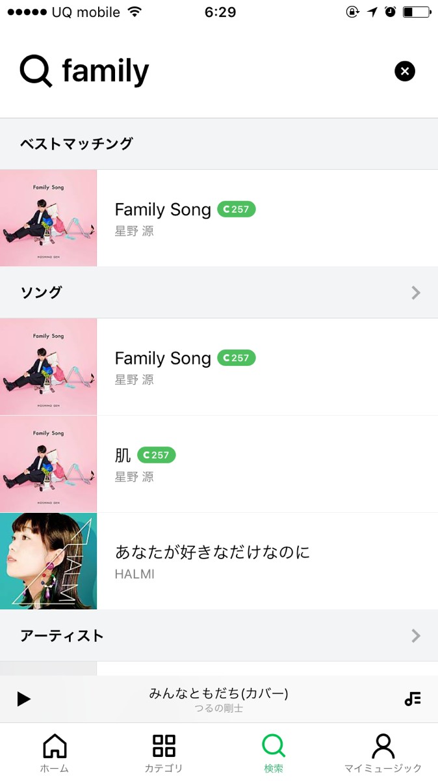Open the playlist queue icon
The height and width of the screenshot is (781, 438).
click(x=412, y=699)
